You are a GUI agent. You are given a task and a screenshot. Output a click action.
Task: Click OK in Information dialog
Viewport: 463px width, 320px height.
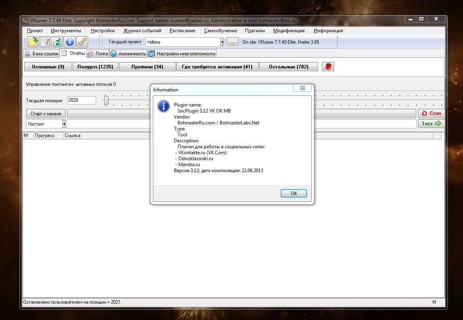[x=293, y=193]
